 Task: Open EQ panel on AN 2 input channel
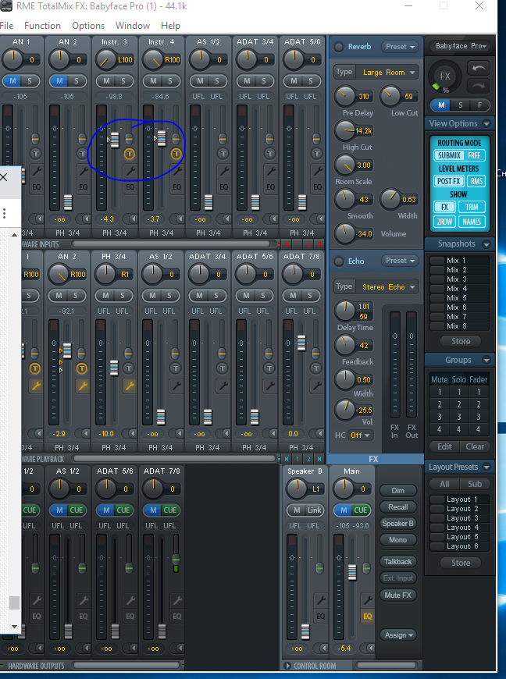(x=83, y=187)
